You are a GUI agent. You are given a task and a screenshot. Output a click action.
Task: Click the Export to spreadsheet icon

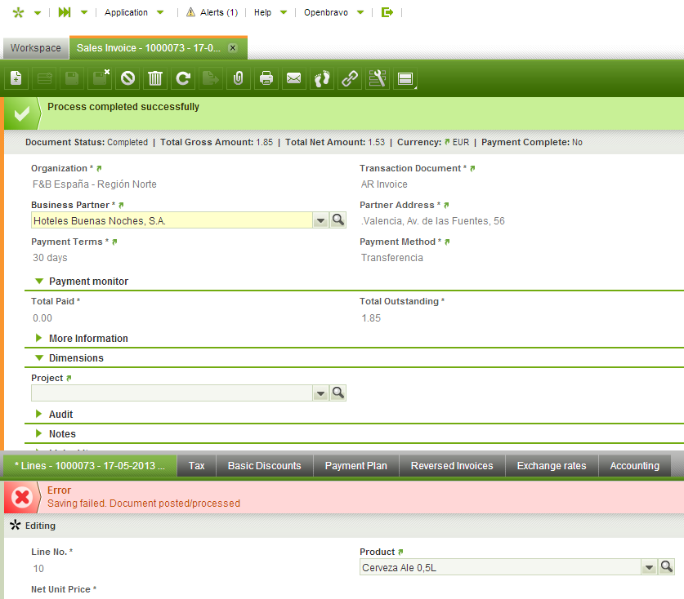pos(211,78)
